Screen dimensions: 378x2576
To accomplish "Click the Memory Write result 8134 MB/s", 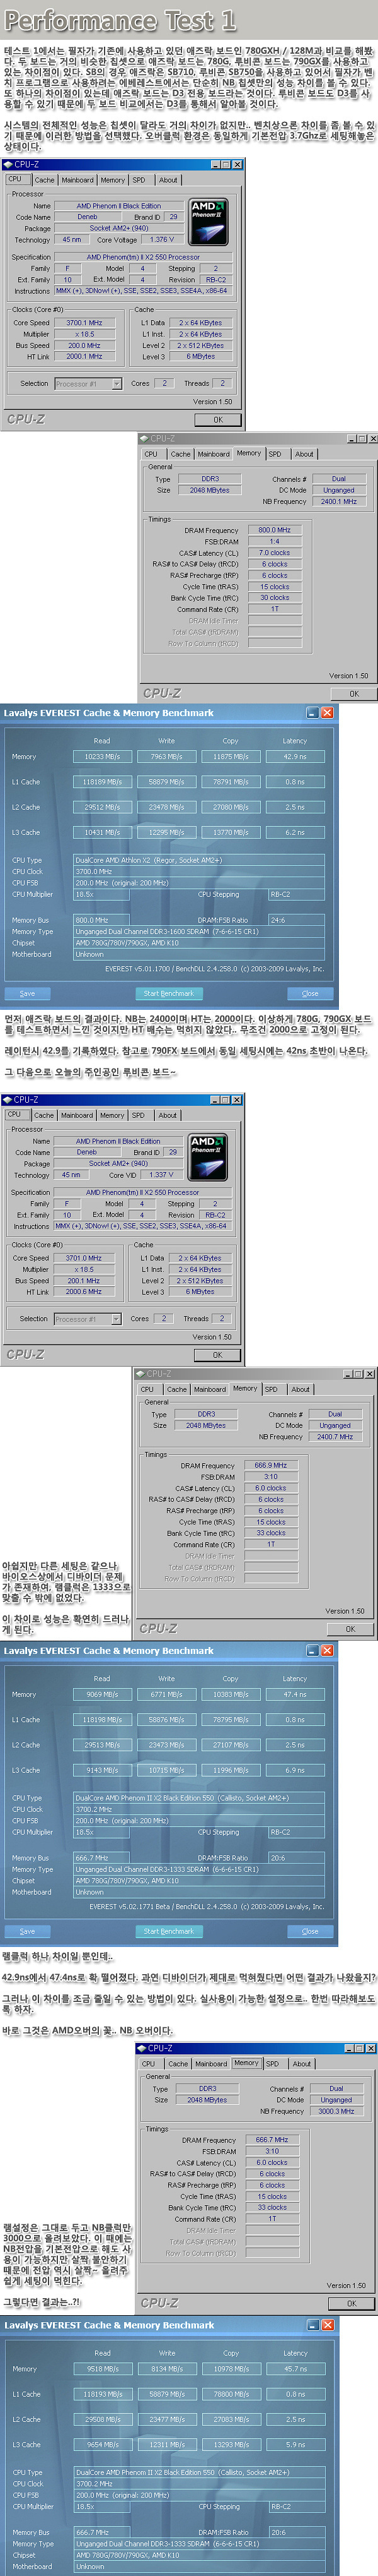I will tap(166, 2369).
